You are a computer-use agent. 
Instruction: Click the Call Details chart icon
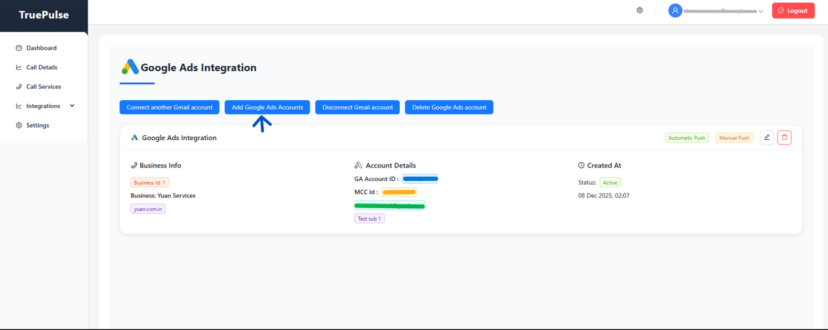point(19,67)
